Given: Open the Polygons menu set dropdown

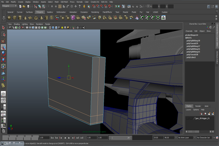Looking at the screenshot, I should [9, 6].
